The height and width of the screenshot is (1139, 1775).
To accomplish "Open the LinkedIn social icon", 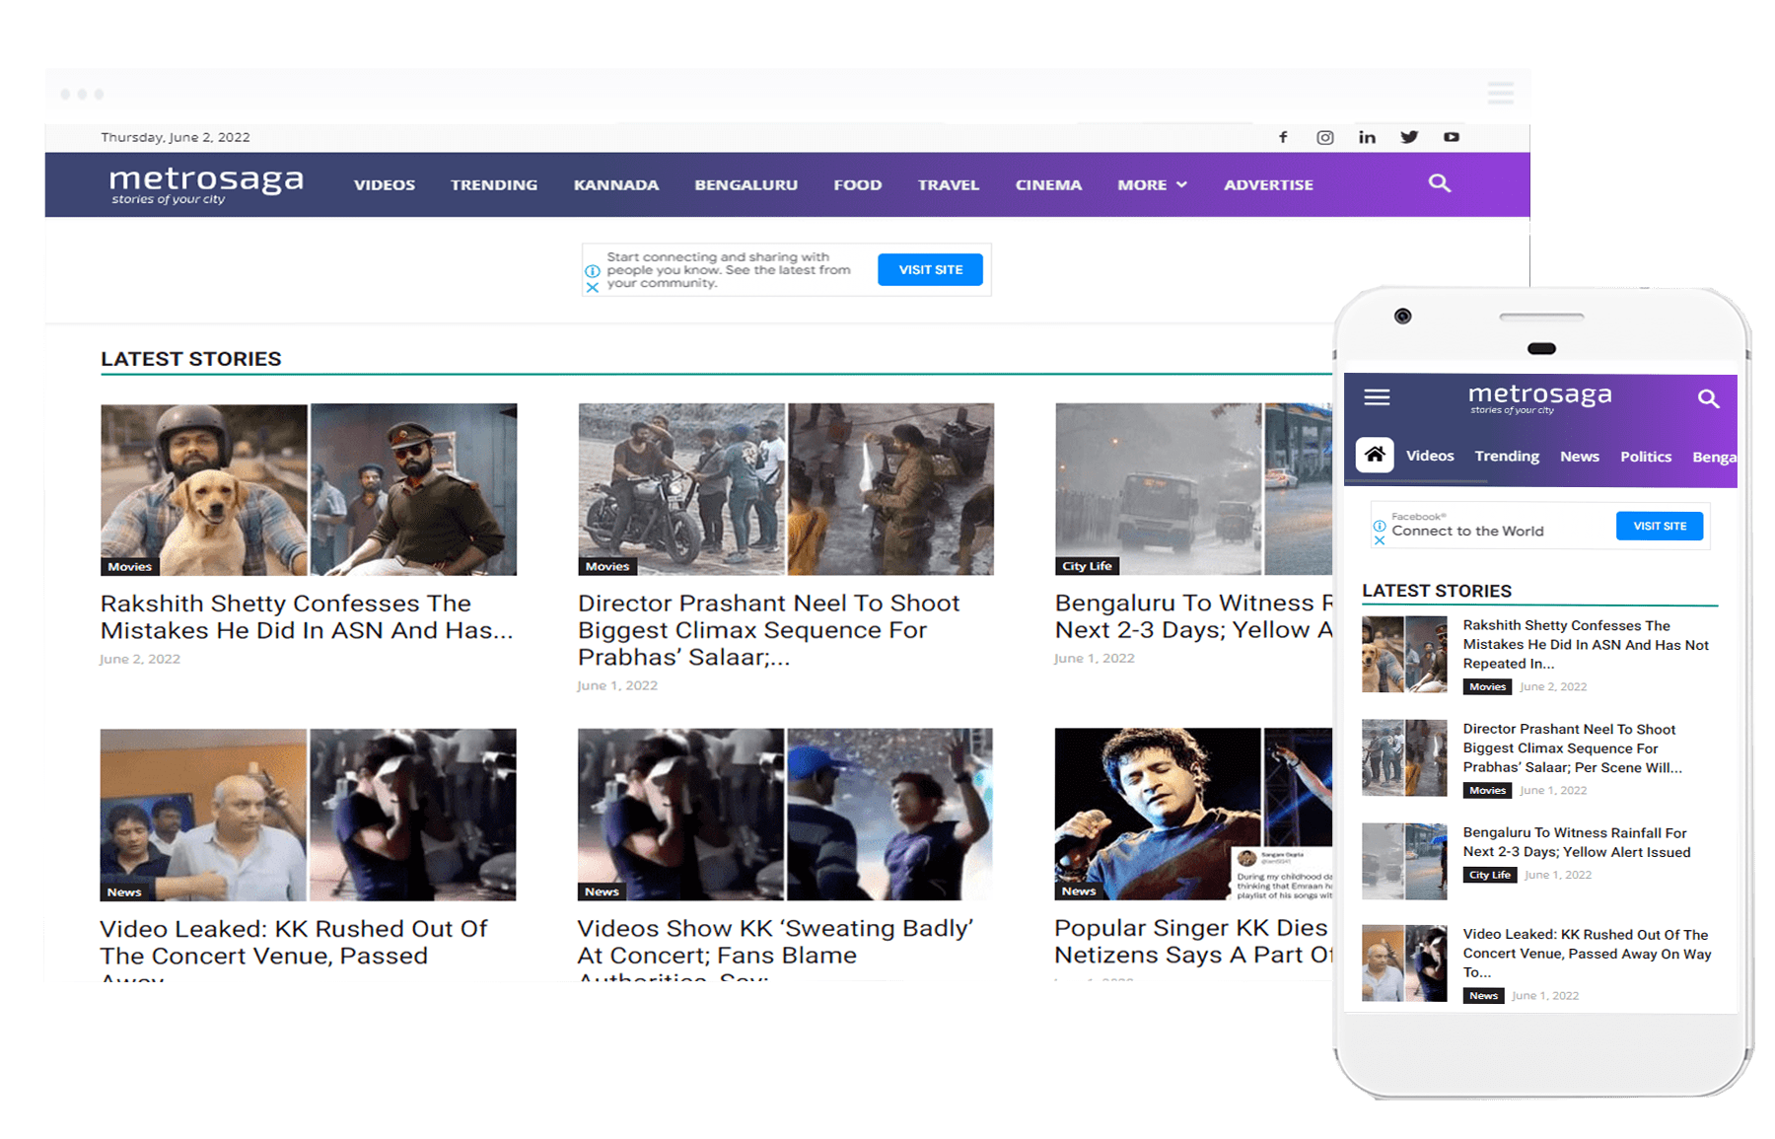I will pyautogui.click(x=1367, y=137).
